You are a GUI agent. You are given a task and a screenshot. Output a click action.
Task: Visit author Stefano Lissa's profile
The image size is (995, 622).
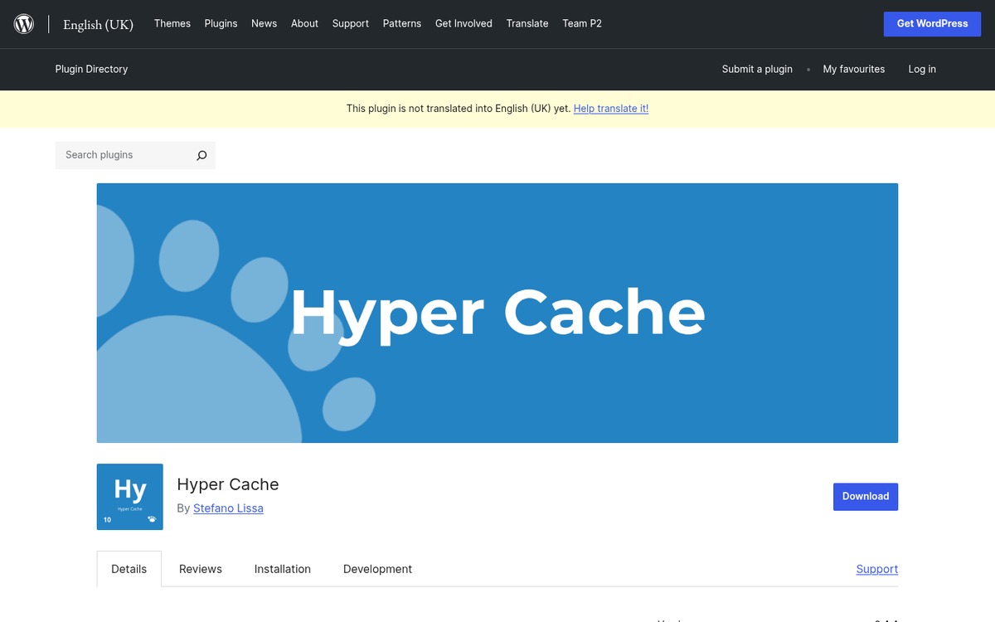[228, 508]
